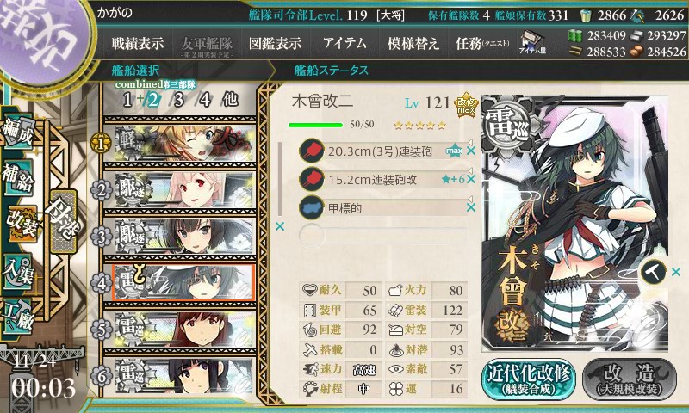Image resolution: width=689 pixels, height=413 pixels.
Task: Open the 工廠 factory icon
Action: 18,317
